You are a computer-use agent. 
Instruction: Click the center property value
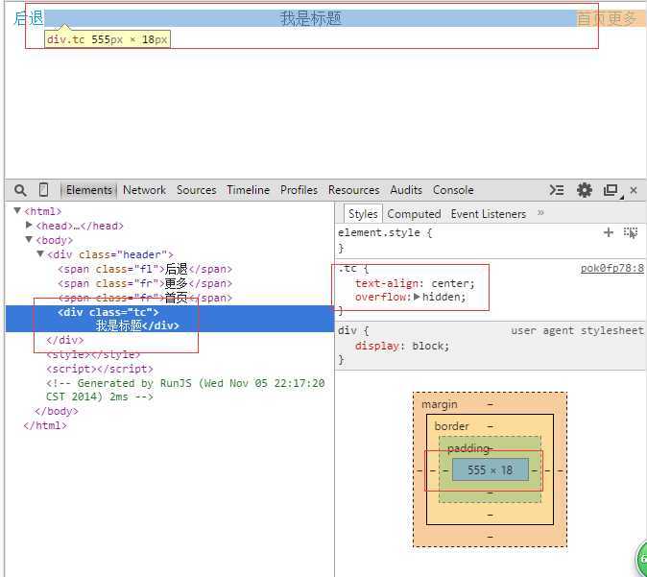tap(450, 283)
